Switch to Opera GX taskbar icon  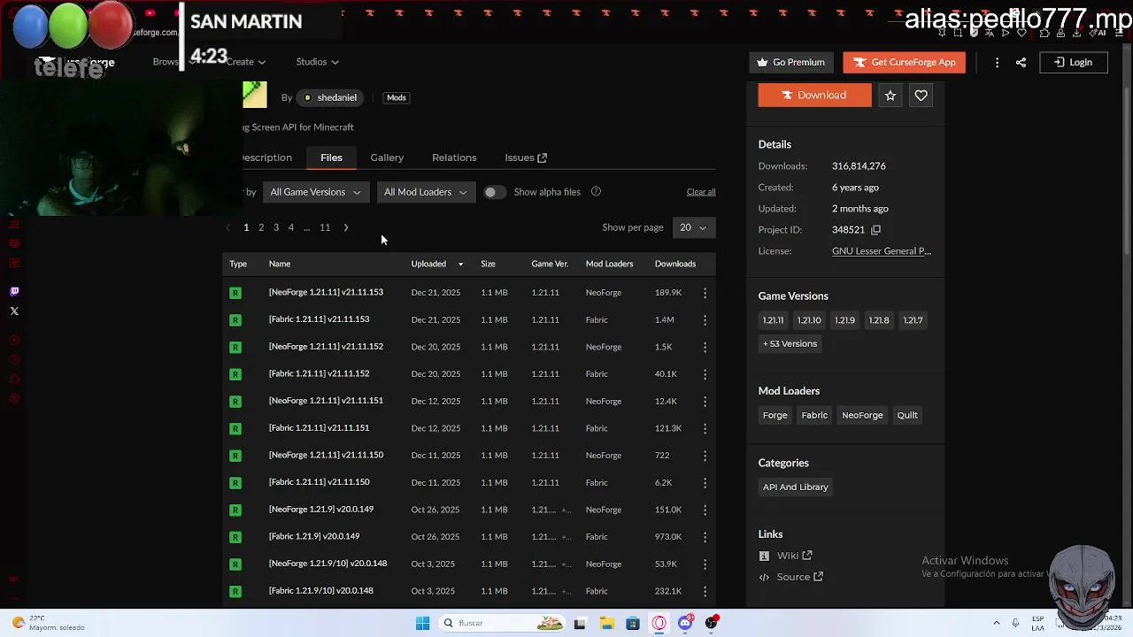point(659,623)
